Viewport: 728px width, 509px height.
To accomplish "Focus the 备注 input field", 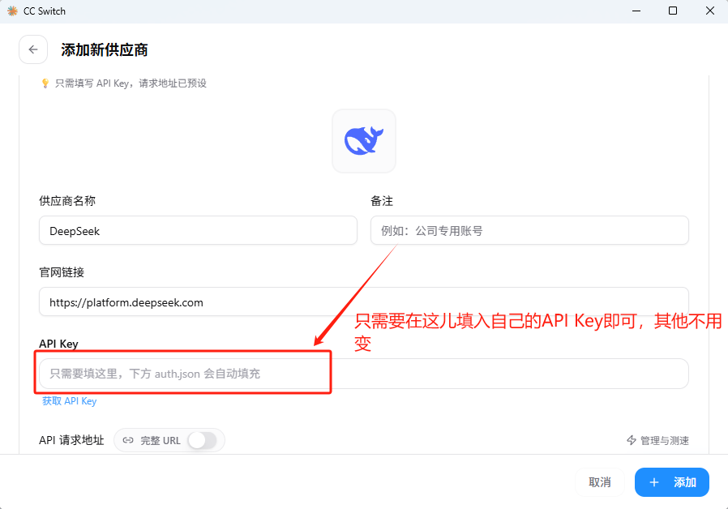I will point(529,231).
